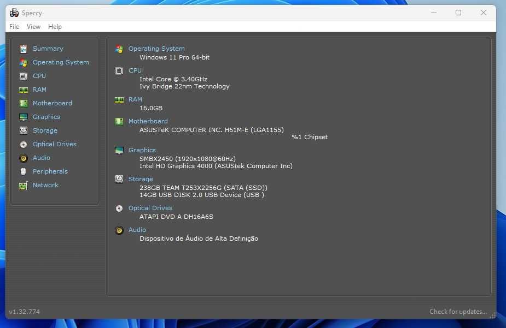Click the Storage disk icon in sidebar
Viewport: 506px width, 328px height.
tap(23, 130)
